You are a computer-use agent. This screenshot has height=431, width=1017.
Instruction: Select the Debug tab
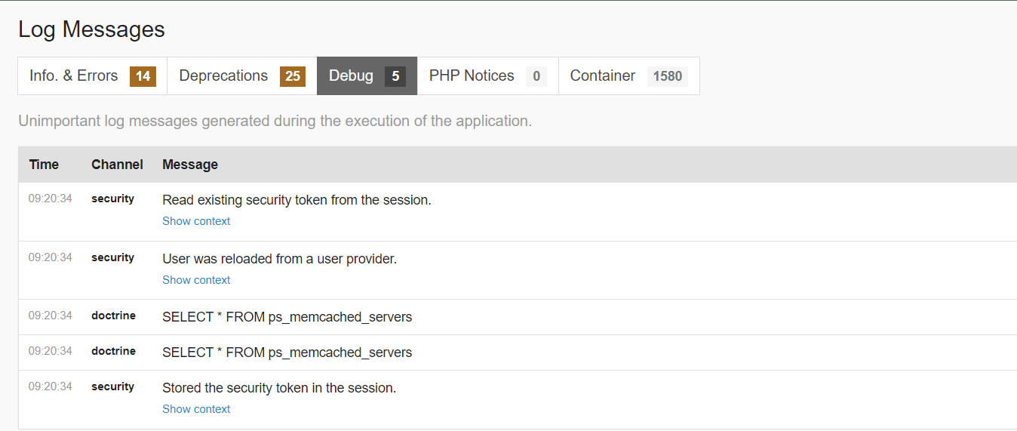pos(351,76)
